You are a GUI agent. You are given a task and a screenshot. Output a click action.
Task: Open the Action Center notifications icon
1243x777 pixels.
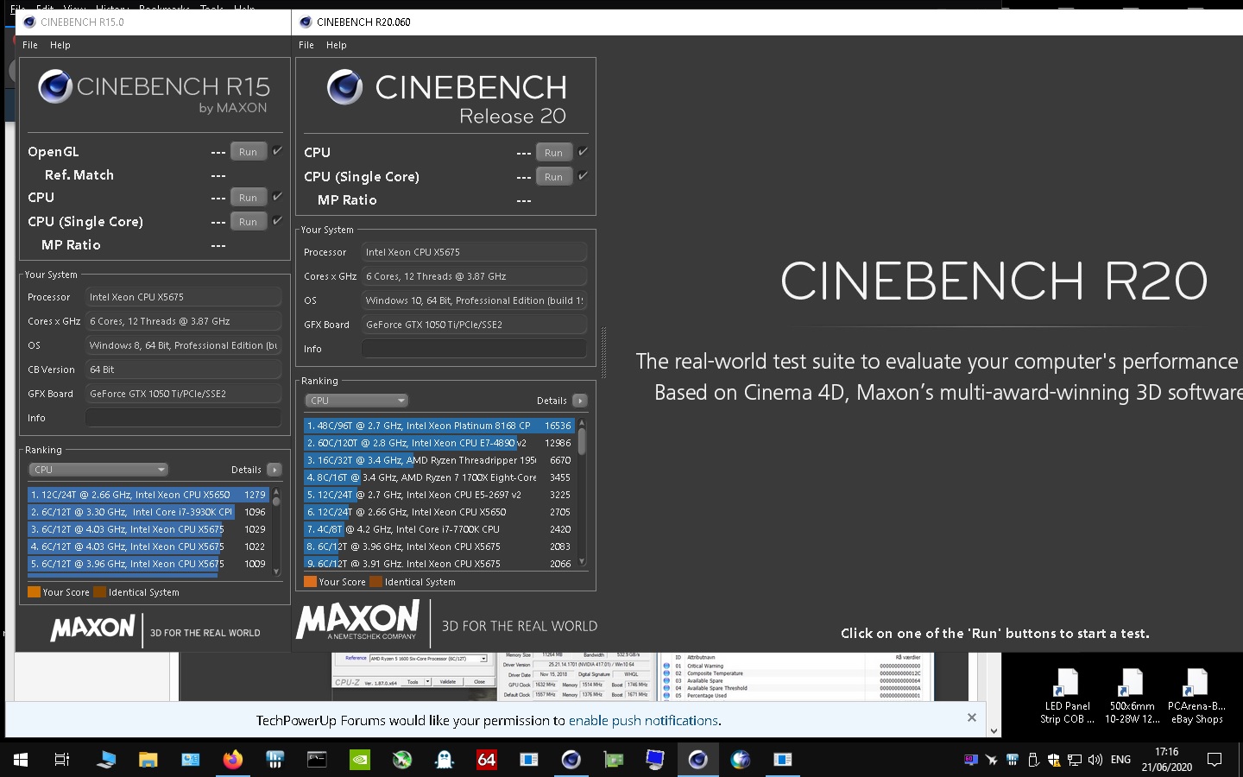pyautogui.click(x=1215, y=760)
